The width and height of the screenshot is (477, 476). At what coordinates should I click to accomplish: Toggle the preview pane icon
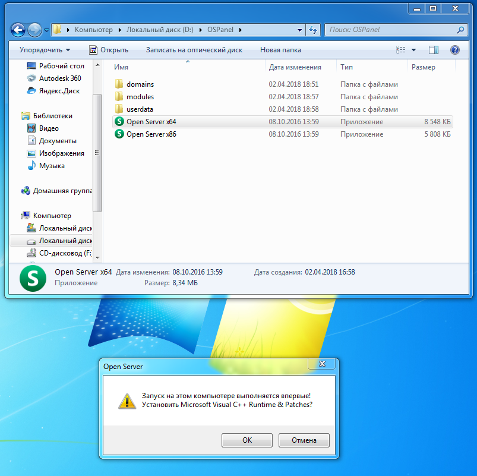[434, 50]
